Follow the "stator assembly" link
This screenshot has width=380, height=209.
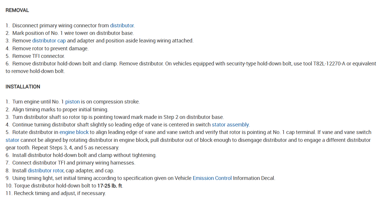pos(230,125)
